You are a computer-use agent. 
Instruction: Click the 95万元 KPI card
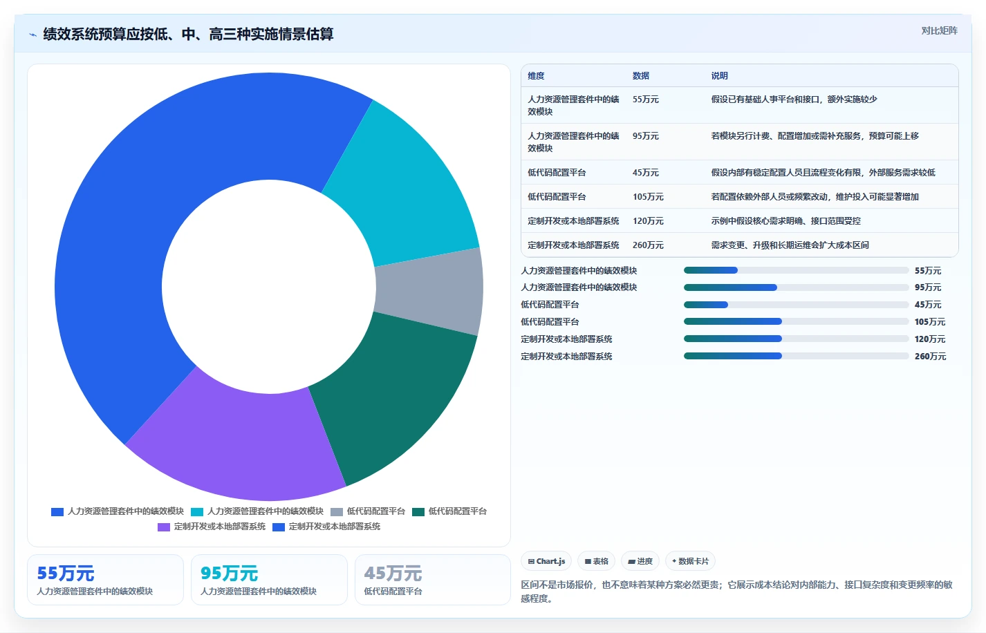269,580
